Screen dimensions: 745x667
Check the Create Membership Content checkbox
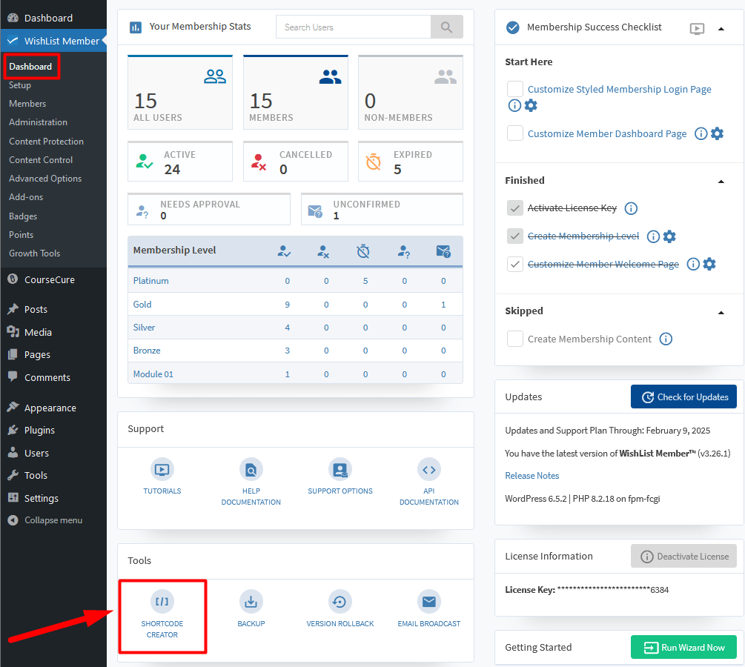pyautogui.click(x=515, y=339)
